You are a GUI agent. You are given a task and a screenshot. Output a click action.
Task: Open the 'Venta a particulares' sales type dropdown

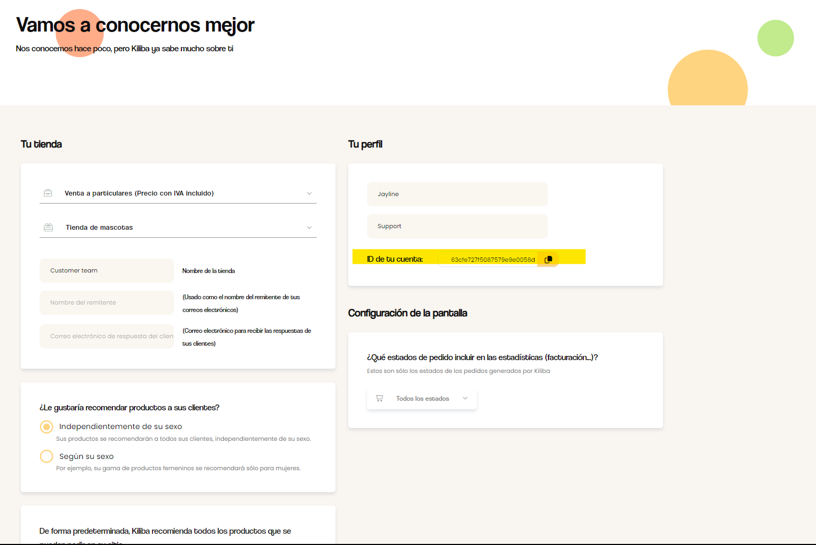[178, 193]
